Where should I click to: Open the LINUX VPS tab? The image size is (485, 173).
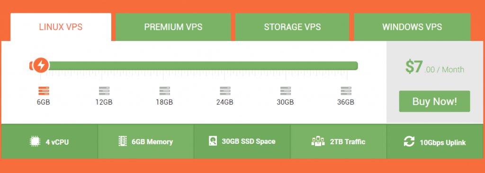(61, 27)
